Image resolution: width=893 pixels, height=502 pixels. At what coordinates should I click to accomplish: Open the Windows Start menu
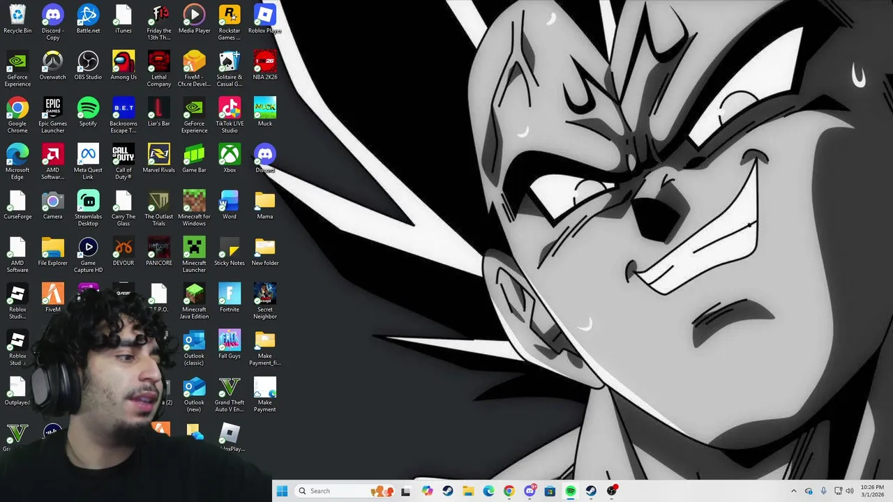pyautogui.click(x=282, y=491)
